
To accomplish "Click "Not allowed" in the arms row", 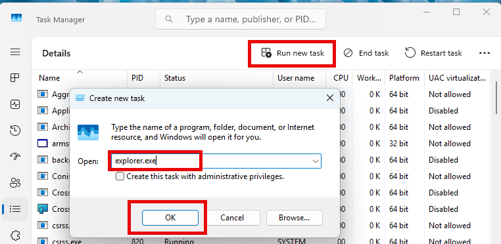I will pyautogui.click(x=450, y=144).
